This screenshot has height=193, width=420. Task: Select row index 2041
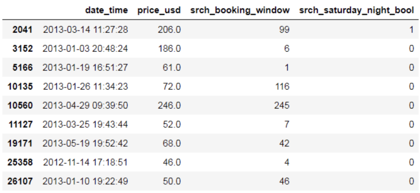tap(26, 30)
